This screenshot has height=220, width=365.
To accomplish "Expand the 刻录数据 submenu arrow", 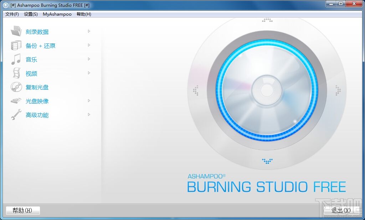I will [x=89, y=31].
